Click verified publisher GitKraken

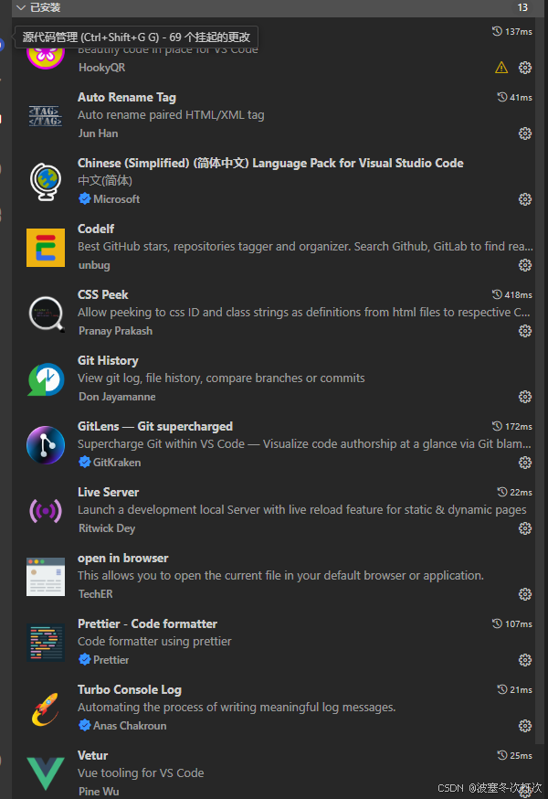click(x=117, y=463)
